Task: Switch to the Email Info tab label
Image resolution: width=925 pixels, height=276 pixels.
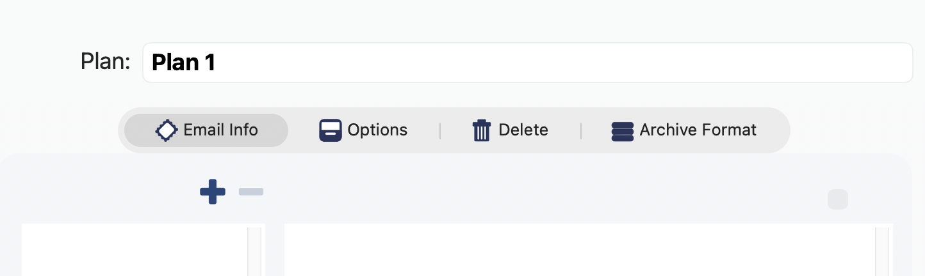Action: (x=220, y=130)
